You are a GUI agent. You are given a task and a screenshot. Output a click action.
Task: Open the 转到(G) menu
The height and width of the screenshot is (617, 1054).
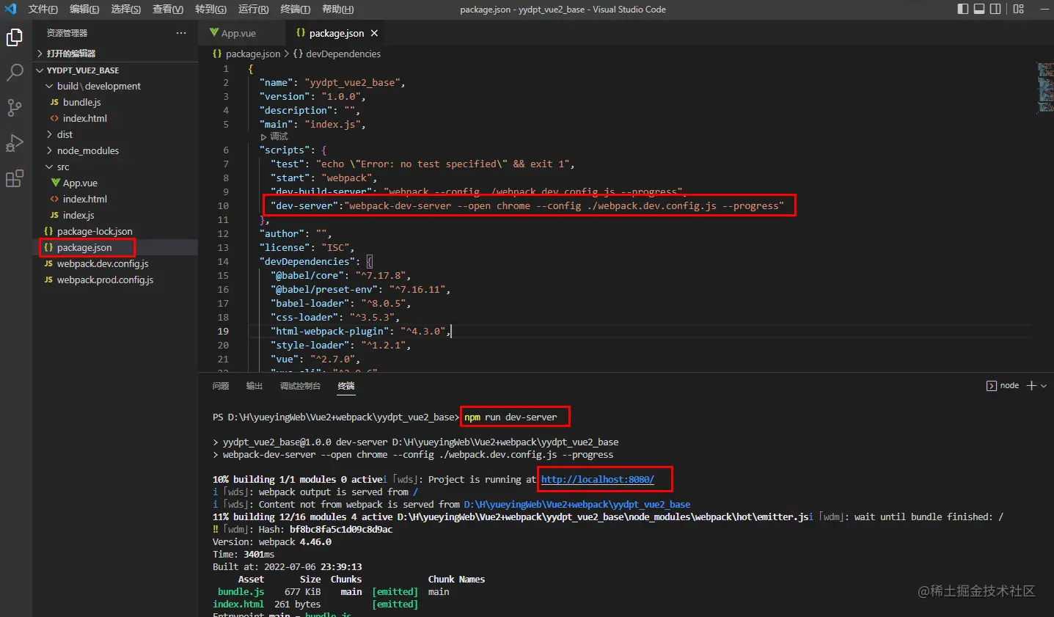click(211, 9)
